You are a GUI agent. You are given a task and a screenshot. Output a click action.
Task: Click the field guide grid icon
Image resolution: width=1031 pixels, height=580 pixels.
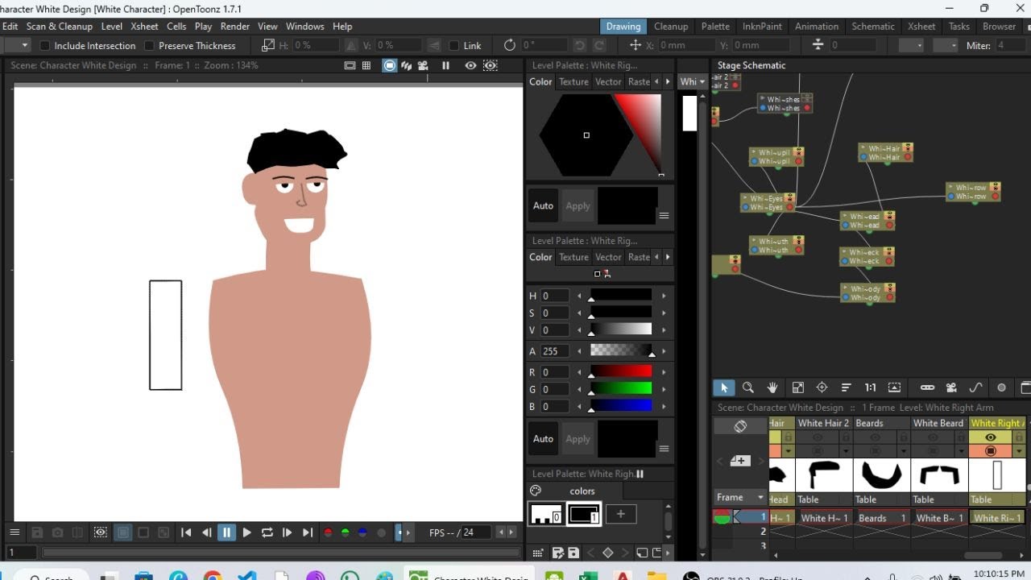coord(366,65)
